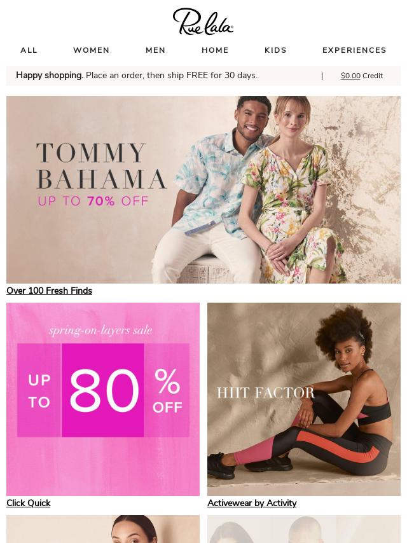407x543 pixels.
Task: Open the Tommy Bahama sale banner
Action: (x=203, y=189)
